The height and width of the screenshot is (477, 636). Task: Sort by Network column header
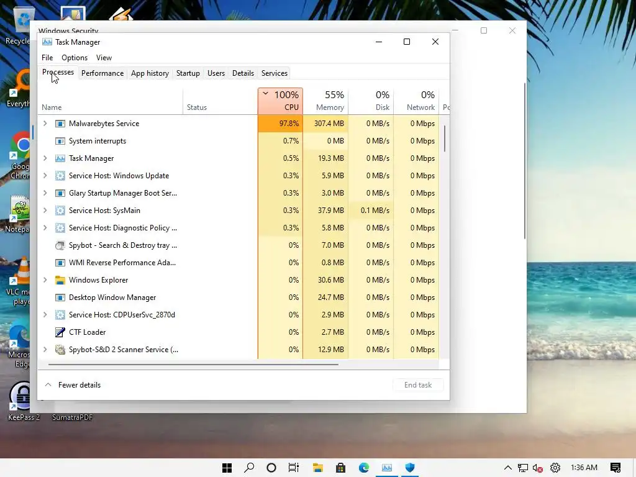417,101
